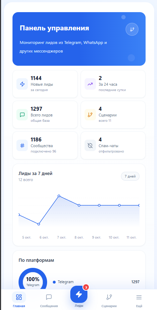Click the 12 всего subtitle

26,180
